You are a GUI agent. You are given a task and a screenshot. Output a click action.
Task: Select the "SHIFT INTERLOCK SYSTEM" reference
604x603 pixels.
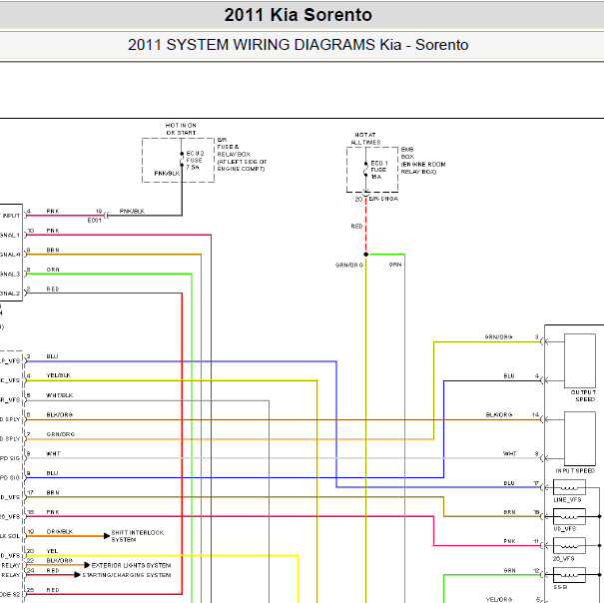pyautogui.click(x=138, y=536)
